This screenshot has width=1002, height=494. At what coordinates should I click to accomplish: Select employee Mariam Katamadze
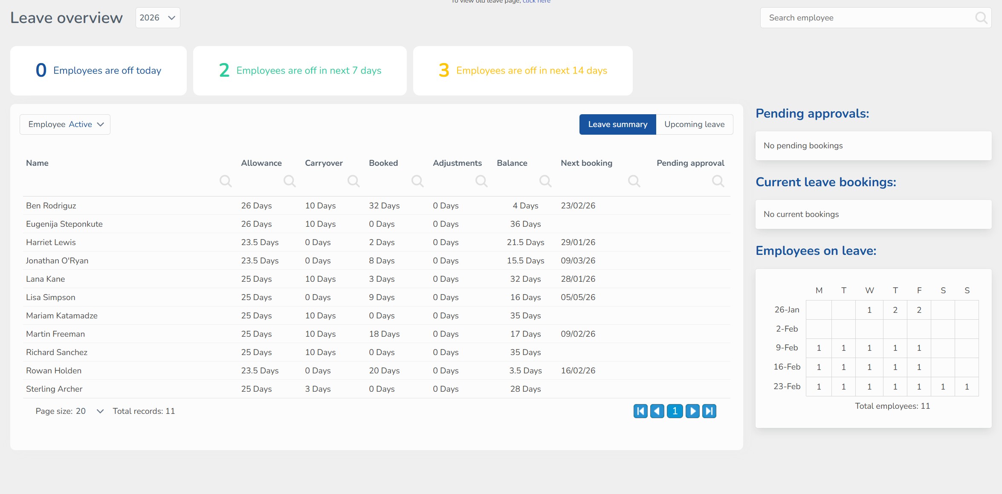(x=62, y=316)
